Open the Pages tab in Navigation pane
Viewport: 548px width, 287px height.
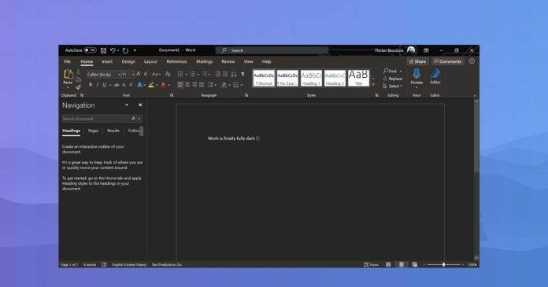[94, 131]
